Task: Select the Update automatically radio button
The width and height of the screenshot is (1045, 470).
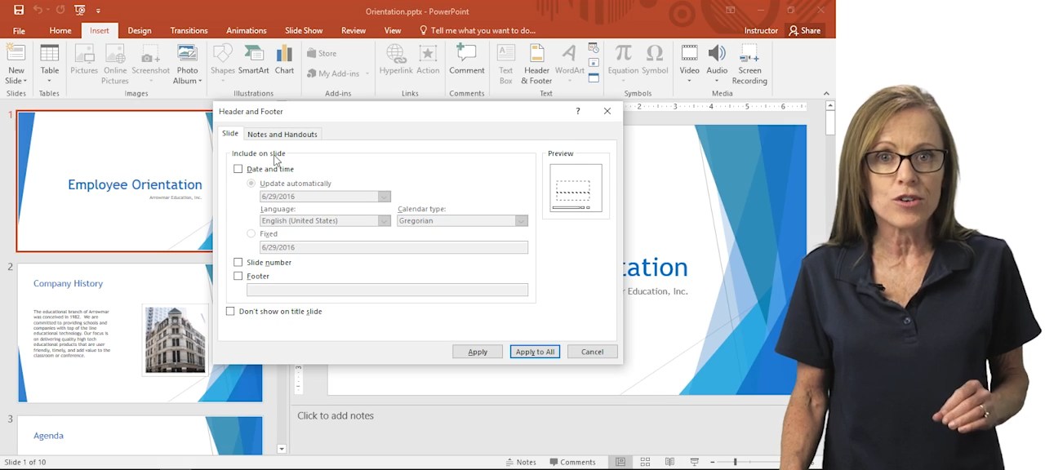Action: [x=251, y=184]
